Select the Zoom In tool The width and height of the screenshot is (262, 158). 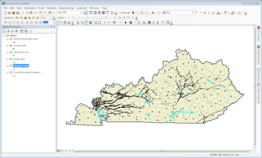78,23
